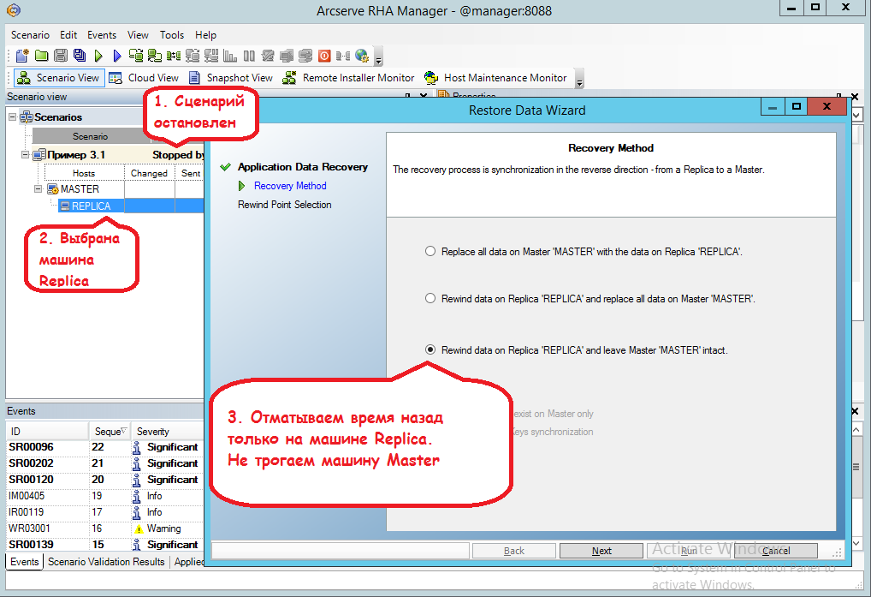The height and width of the screenshot is (597, 871).
Task: Click the Cancel button in the wizard
Action: 775,550
